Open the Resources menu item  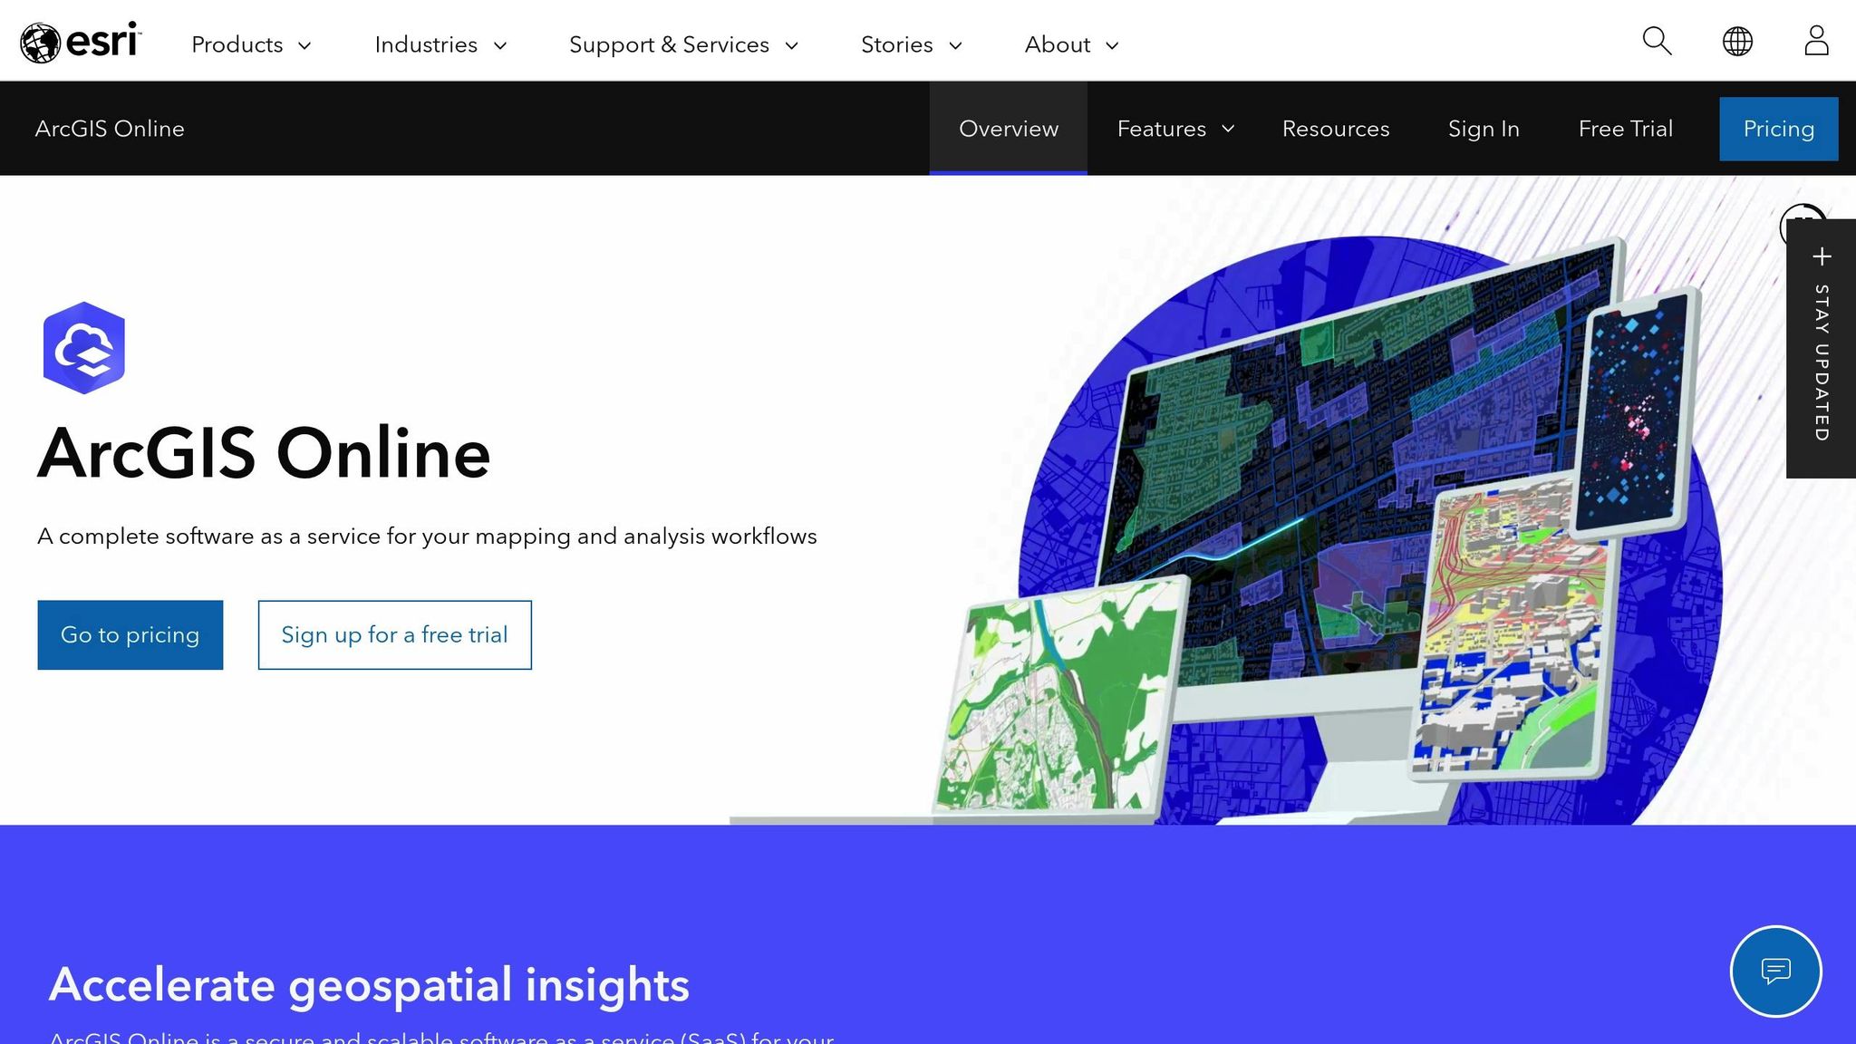(x=1336, y=129)
